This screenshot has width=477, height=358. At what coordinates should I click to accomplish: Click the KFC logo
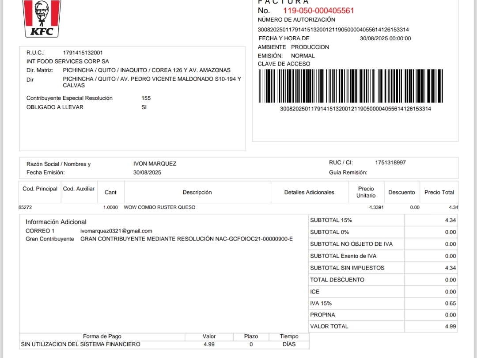click(42, 18)
